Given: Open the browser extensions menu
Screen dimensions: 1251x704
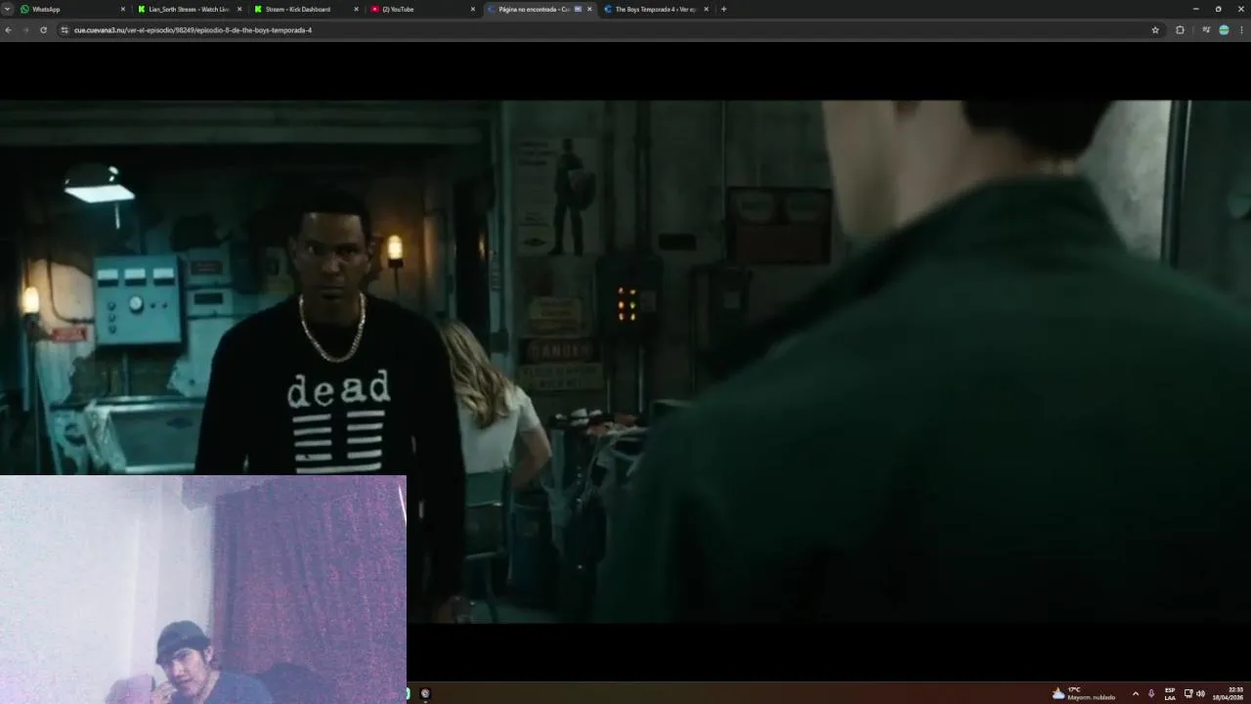Looking at the screenshot, I should tap(1180, 30).
